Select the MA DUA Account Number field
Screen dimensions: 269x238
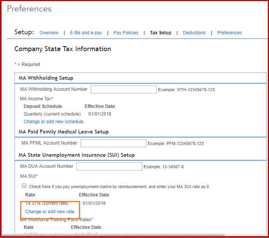109,167
